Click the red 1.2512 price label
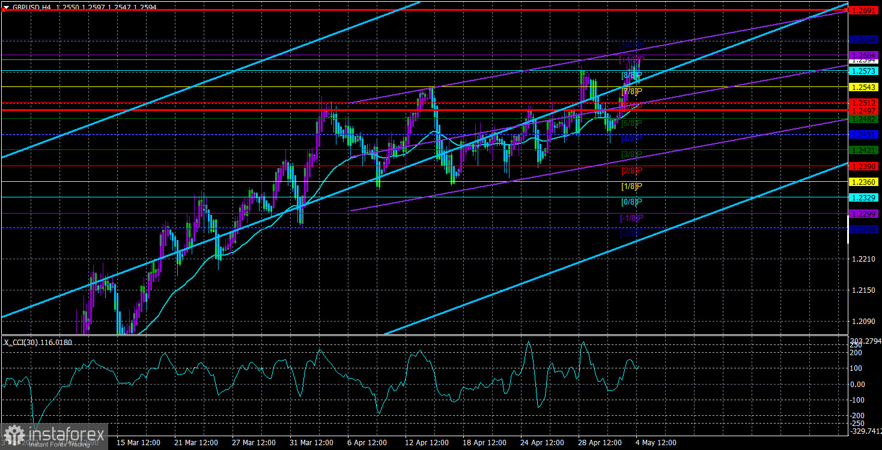This screenshot has width=882, height=450. click(864, 103)
